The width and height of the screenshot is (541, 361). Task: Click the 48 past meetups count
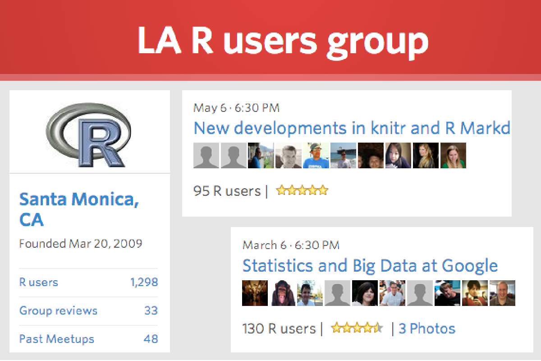point(151,339)
